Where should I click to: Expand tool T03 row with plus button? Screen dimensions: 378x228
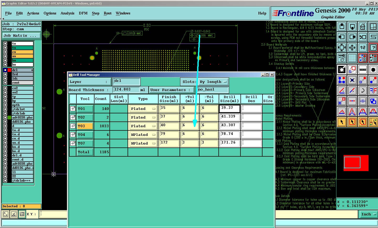click(x=73, y=126)
